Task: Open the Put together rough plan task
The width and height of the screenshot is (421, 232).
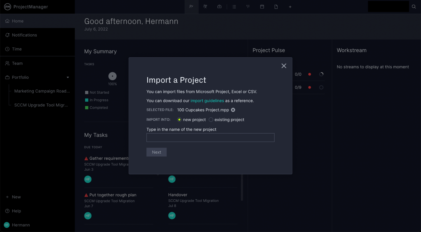Action: [x=113, y=195]
